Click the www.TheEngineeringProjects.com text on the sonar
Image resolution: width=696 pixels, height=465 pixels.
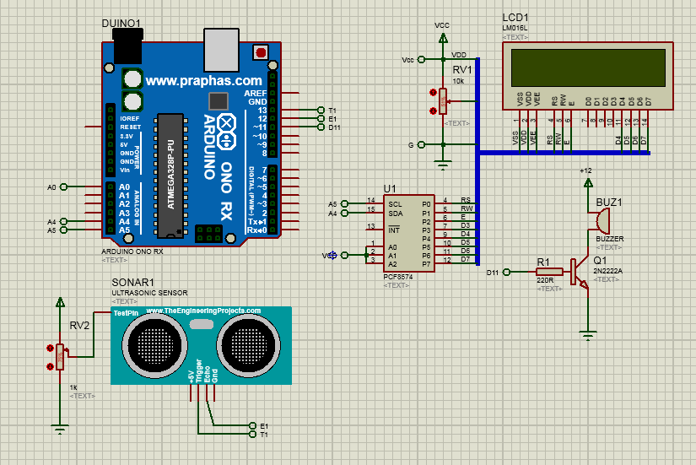click(203, 311)
